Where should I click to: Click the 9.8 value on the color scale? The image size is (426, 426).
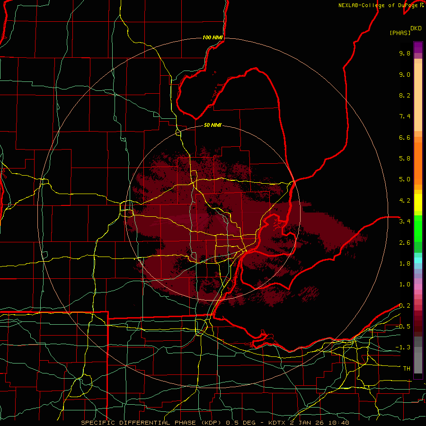tap(405, 53)
